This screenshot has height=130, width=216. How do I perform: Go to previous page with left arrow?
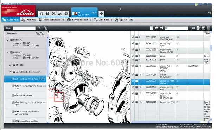click(157, 28)
